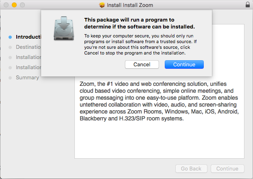Click the Go Back button at the bottom

[191, 169]
